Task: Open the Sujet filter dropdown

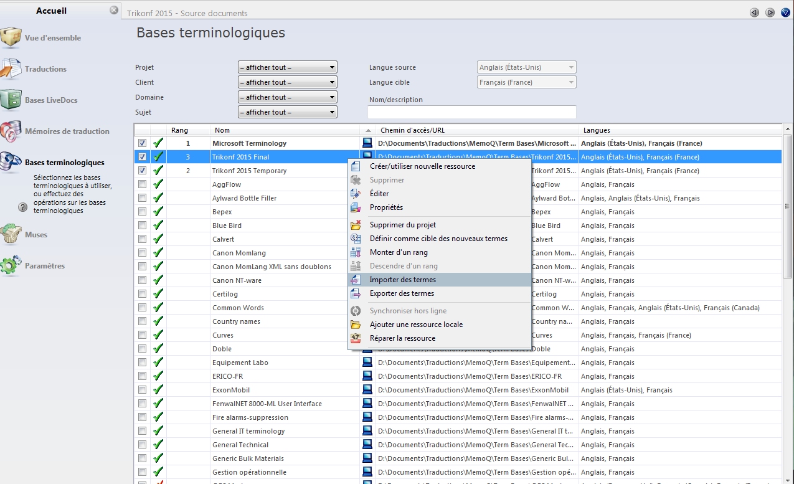Action: (x=288, y=112)
